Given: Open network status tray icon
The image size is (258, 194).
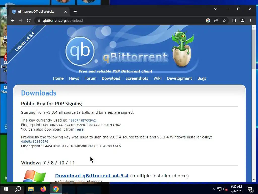Looking at the screenshot, I should coord(219,189).
